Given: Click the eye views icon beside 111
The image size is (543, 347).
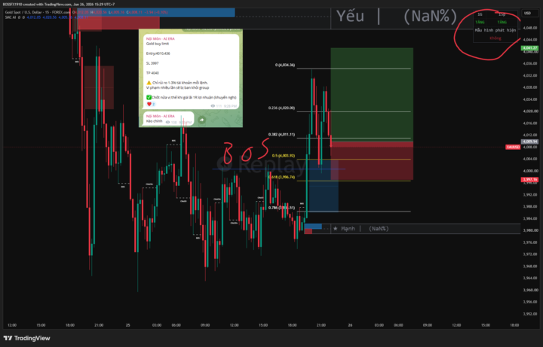Looking at the screenshot, I should point(213,106).
